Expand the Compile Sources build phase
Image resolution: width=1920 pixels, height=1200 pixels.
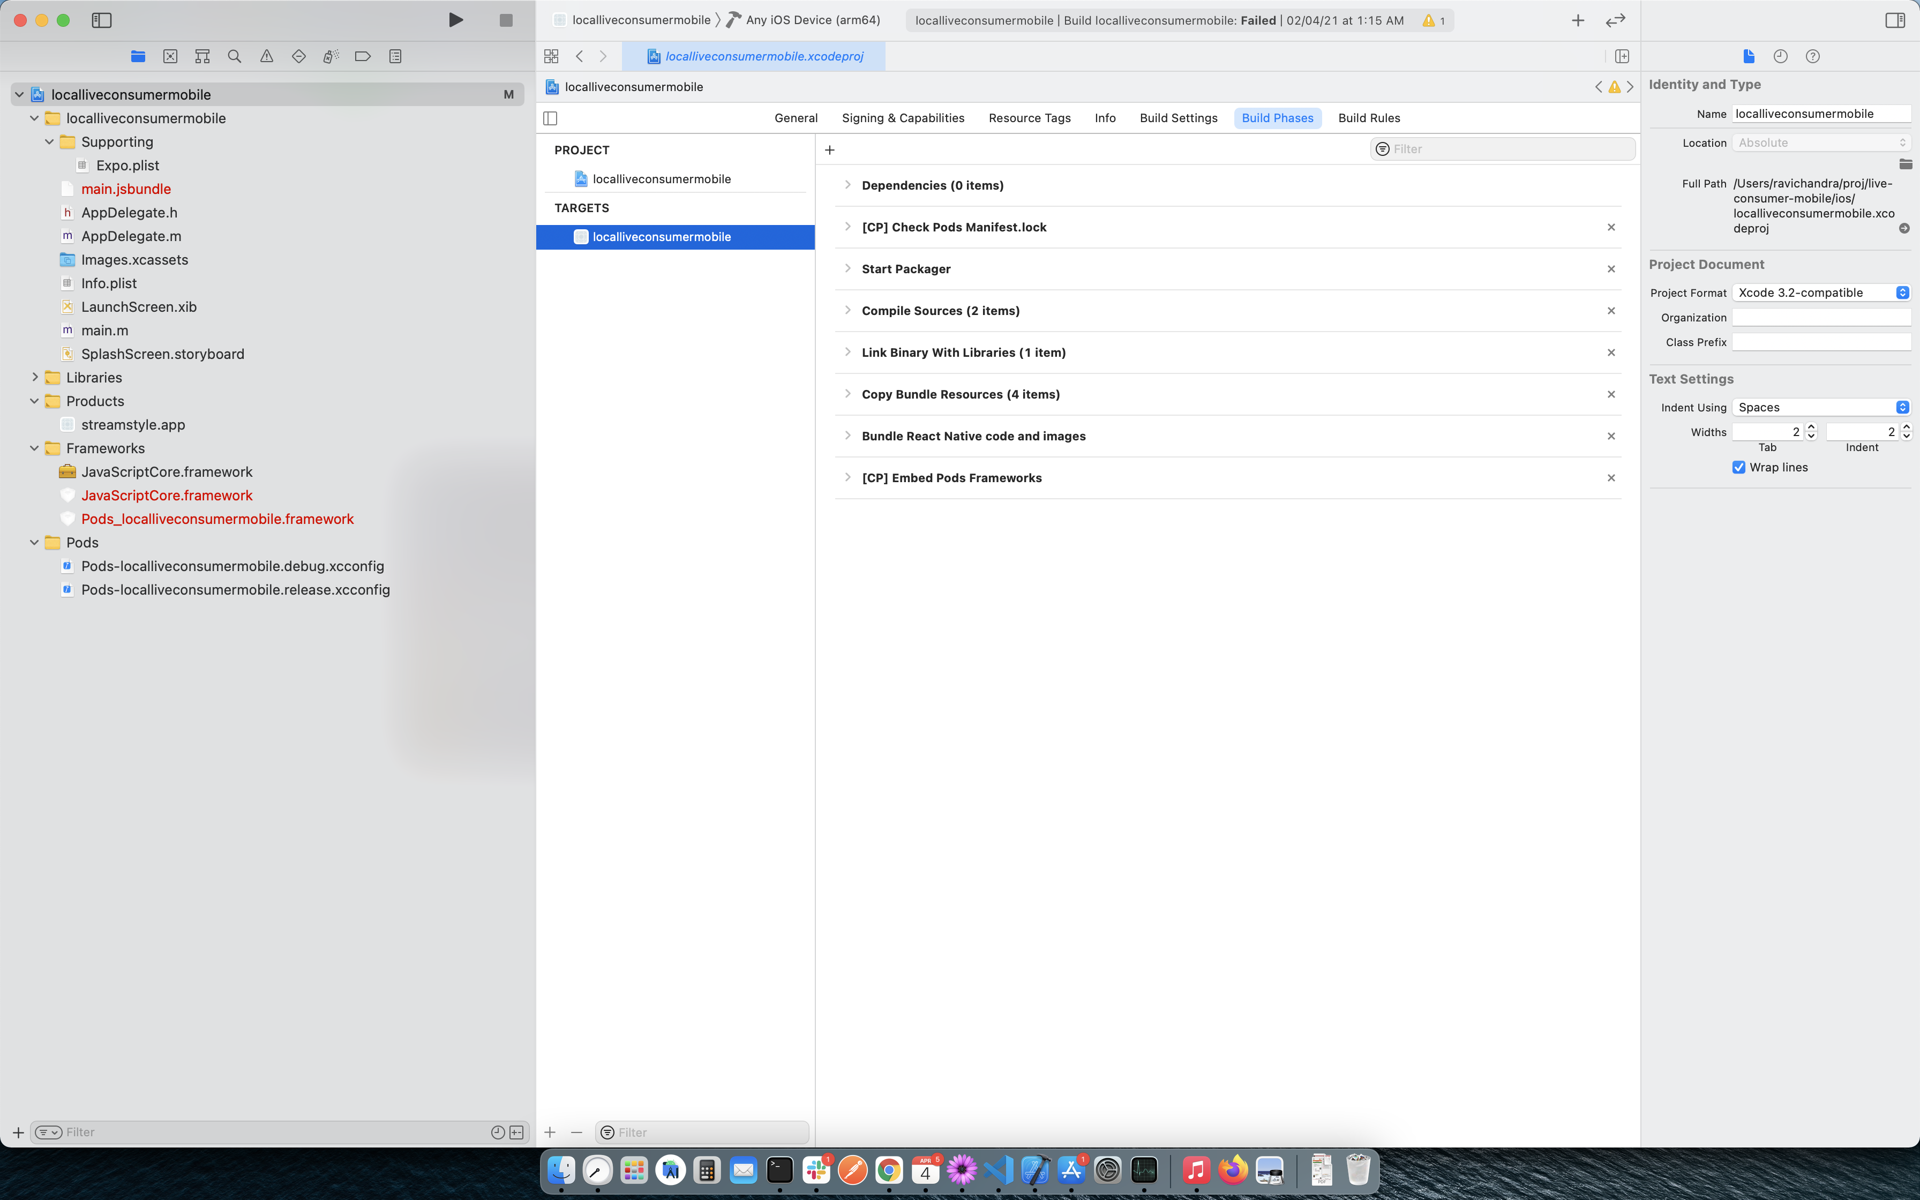[x=848, y=310]
